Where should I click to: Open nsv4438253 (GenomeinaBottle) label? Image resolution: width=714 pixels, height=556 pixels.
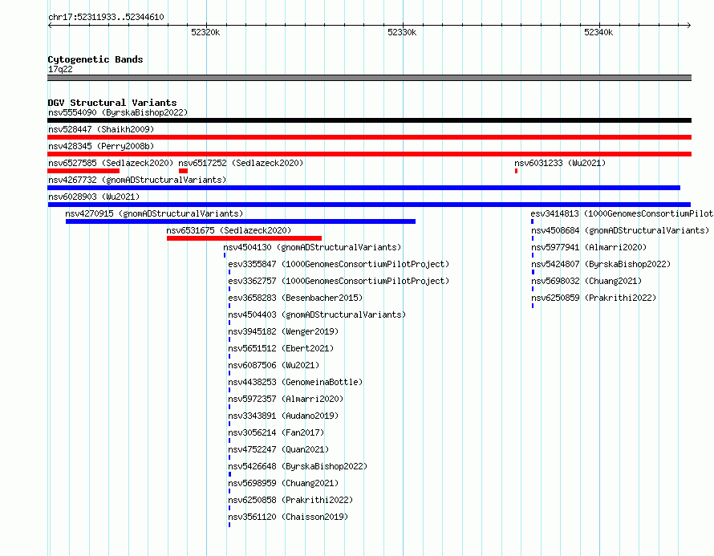pos(295,382)
